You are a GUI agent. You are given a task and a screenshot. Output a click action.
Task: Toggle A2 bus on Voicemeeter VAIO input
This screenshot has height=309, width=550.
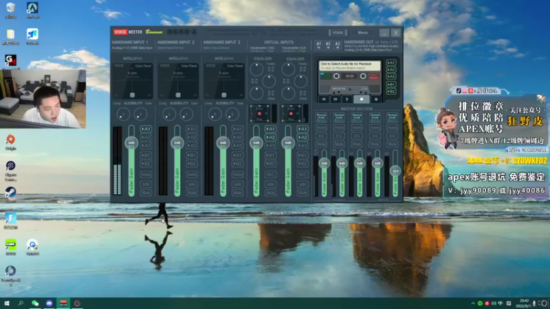270,137
